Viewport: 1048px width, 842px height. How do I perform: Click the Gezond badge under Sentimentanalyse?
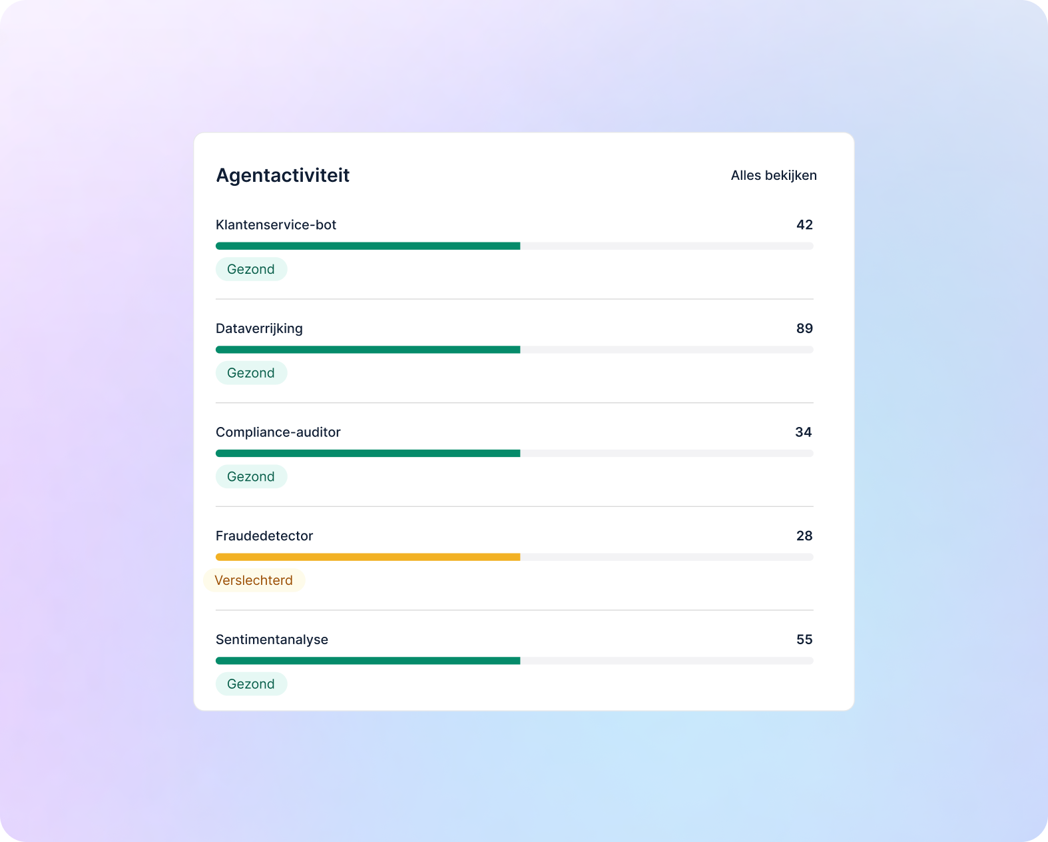coord(251,684)
